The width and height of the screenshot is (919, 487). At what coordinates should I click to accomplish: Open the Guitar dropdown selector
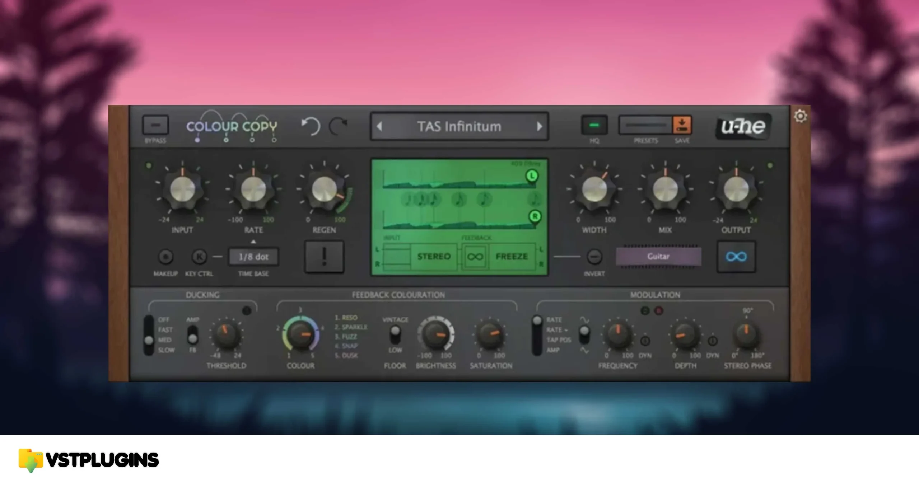658,256
